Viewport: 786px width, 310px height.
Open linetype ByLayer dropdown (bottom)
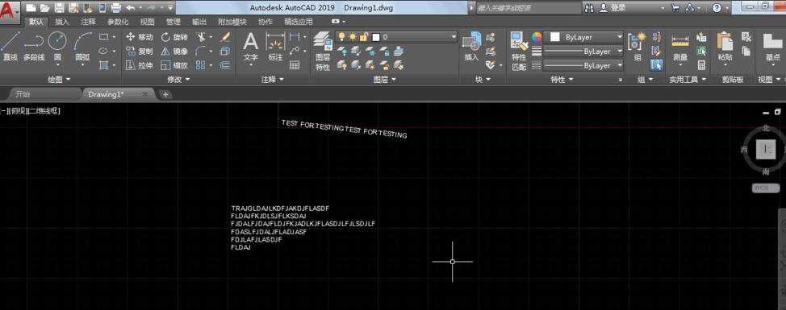(x=620, y=65)
